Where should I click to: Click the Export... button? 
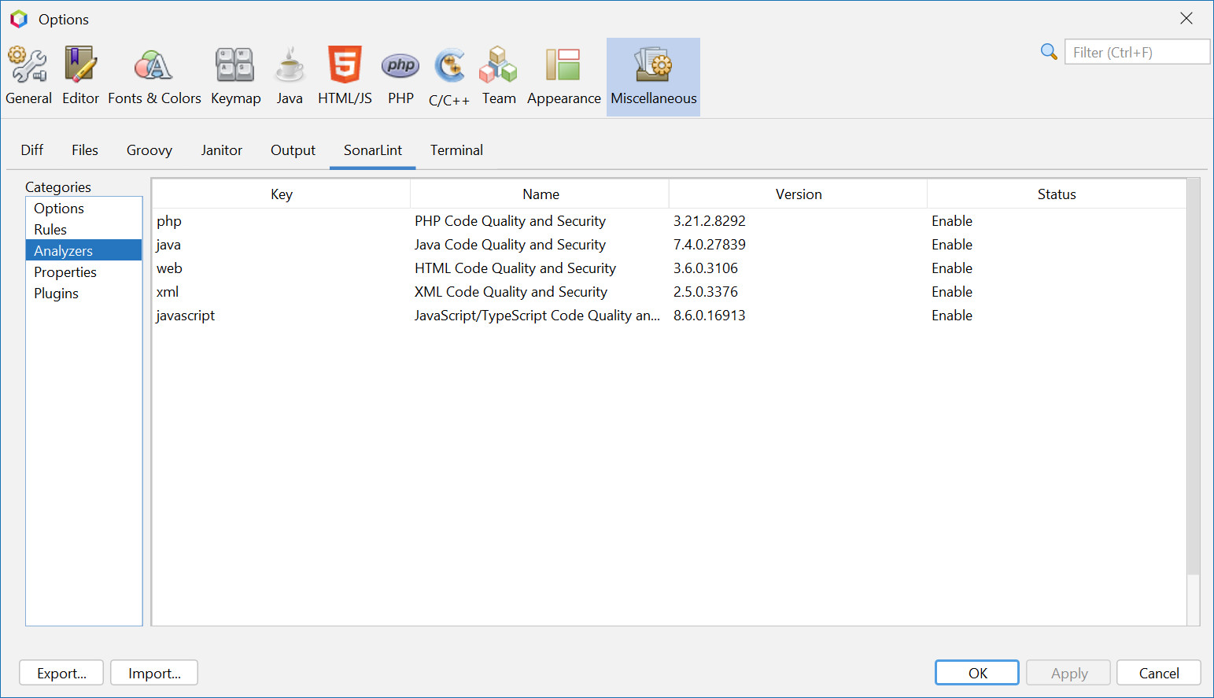[61, 673]
